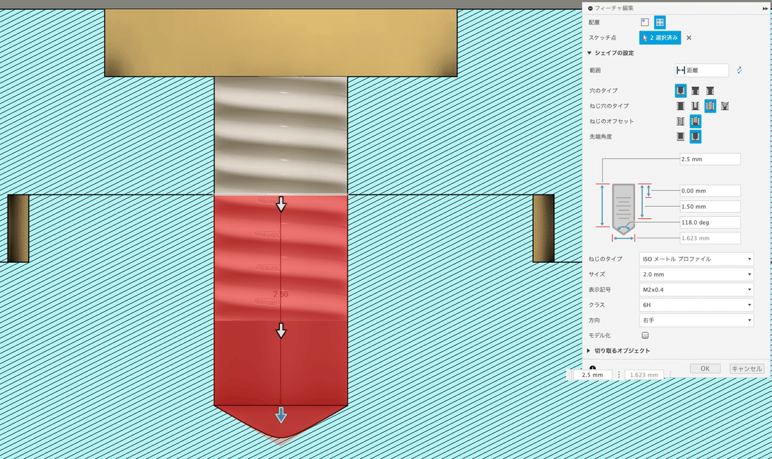The height and width of the screenshot is (459, 772).
Task: Click the middle white arrow manipulator on the hole
Action: [x=281, y=331]
